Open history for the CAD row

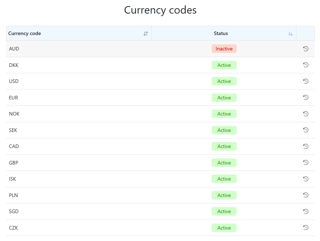(305, 146)
